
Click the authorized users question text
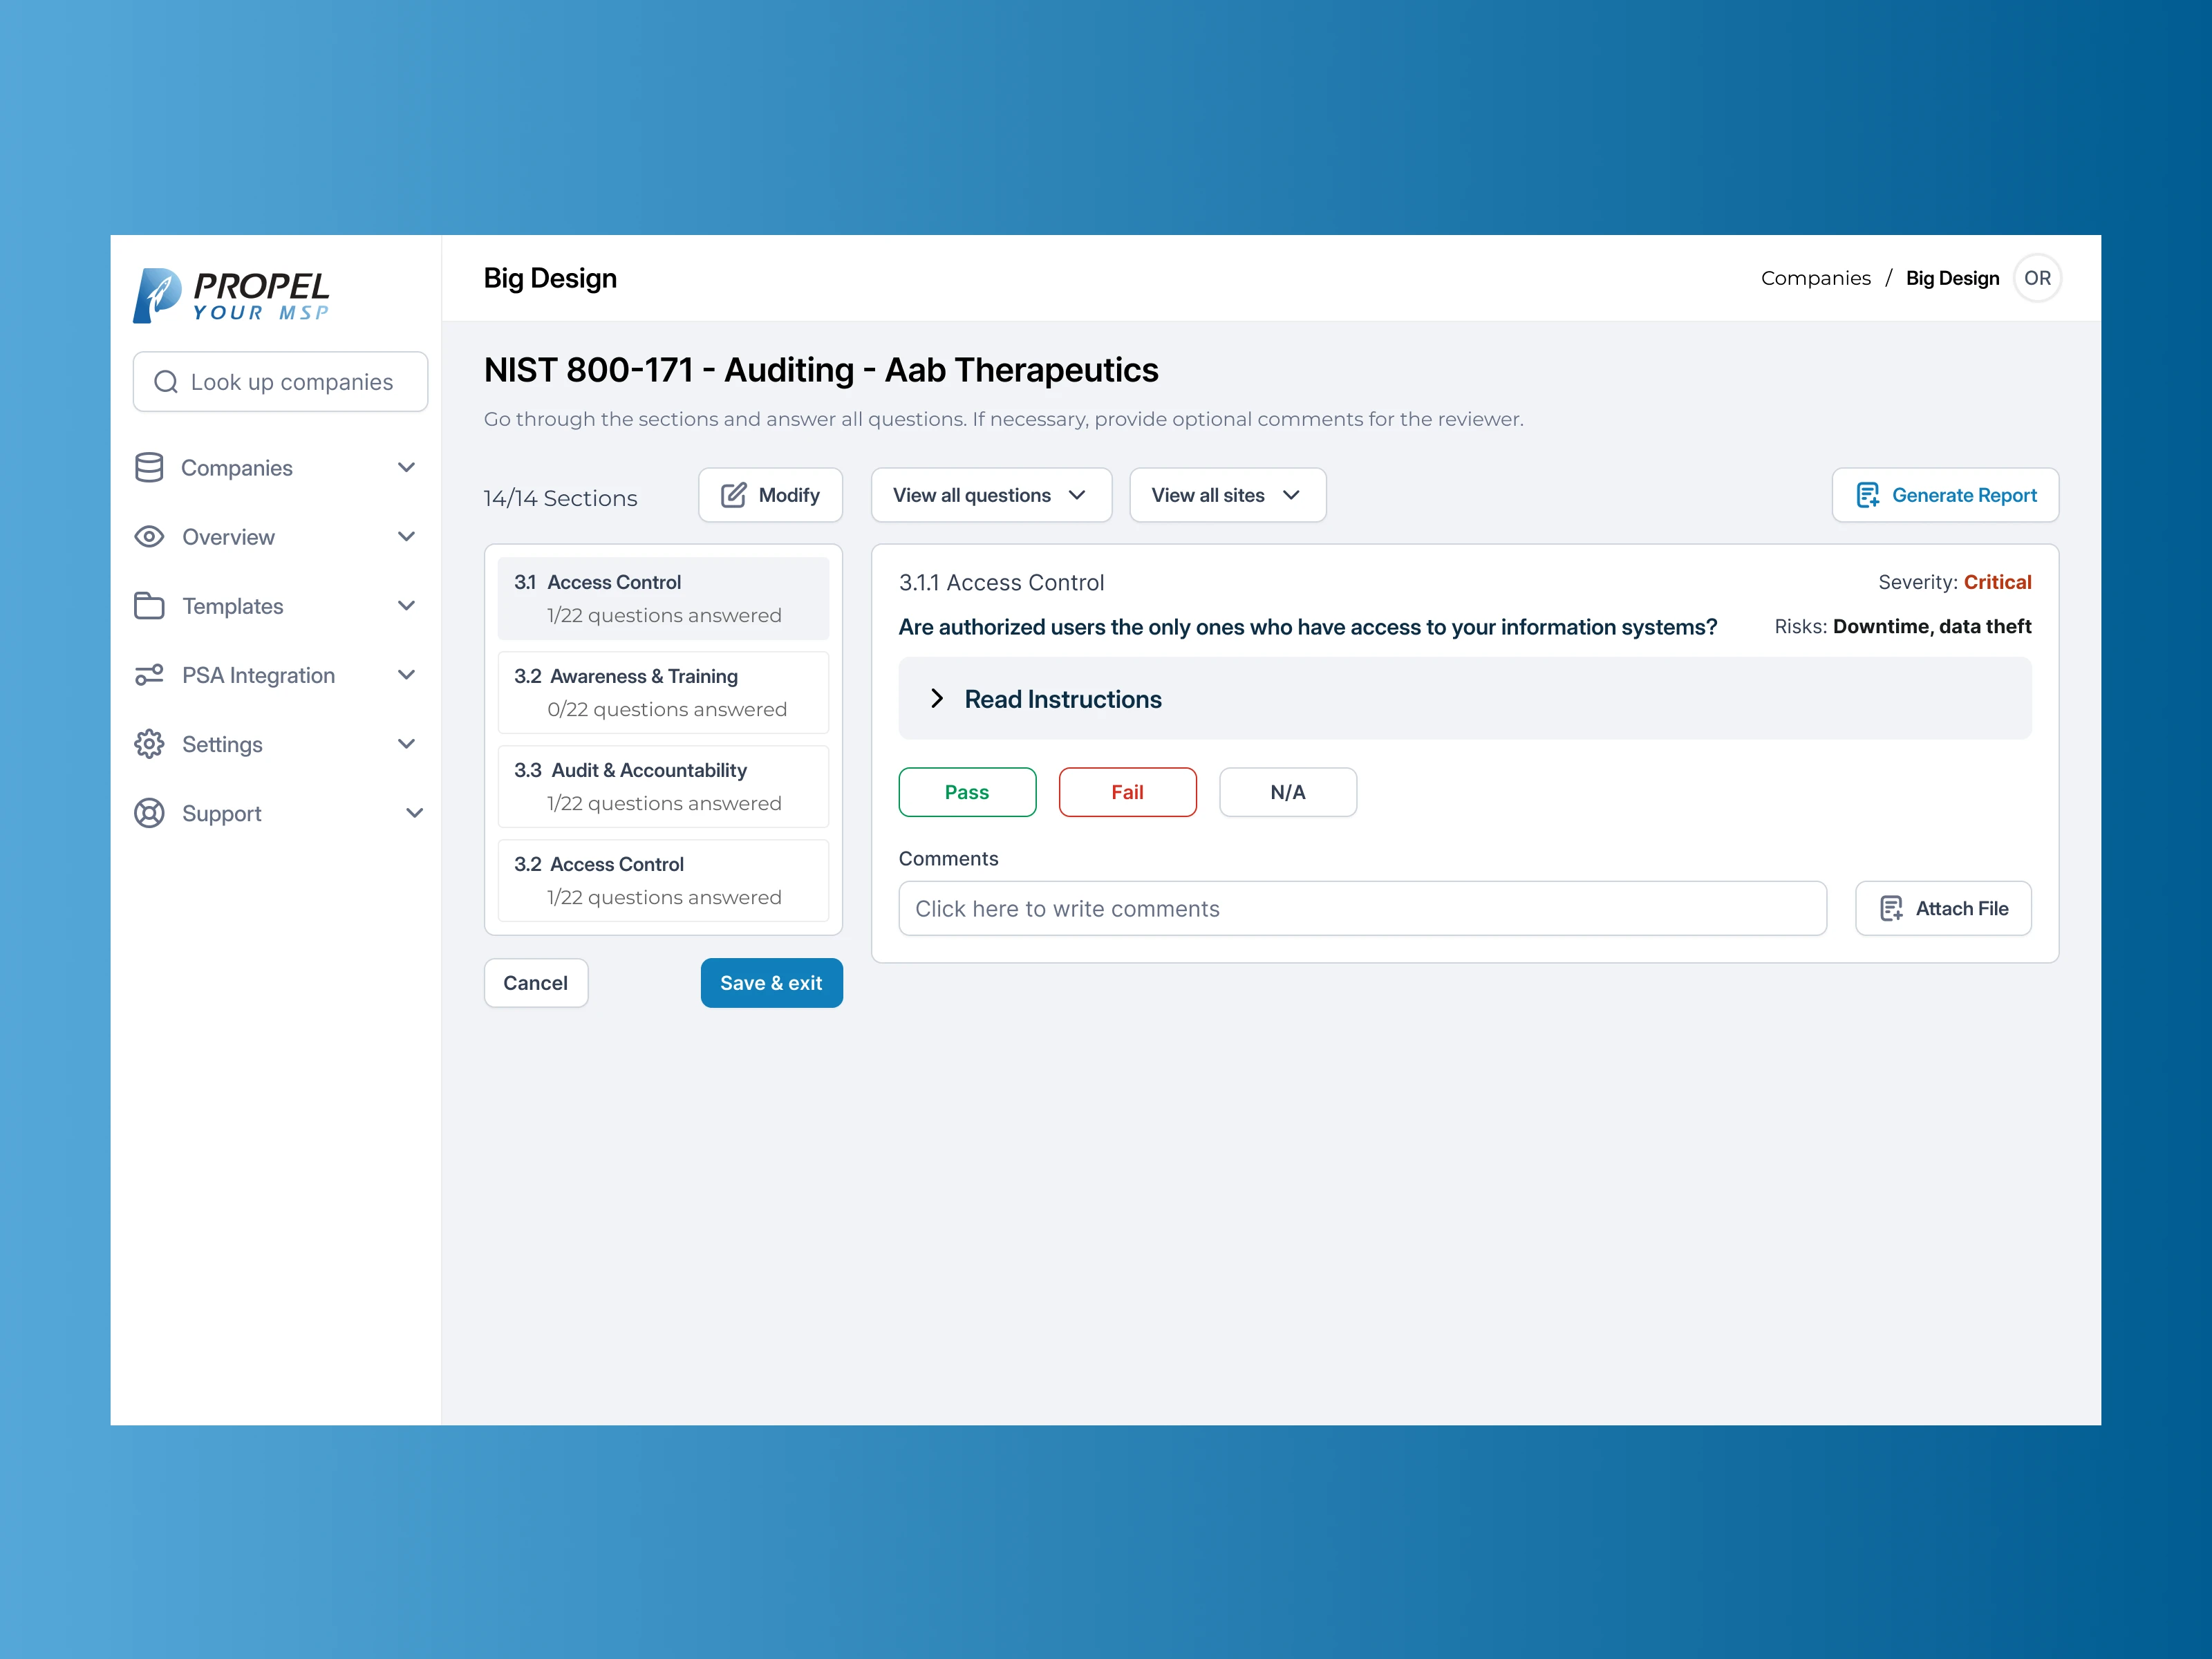click(x=1307, y=627)
